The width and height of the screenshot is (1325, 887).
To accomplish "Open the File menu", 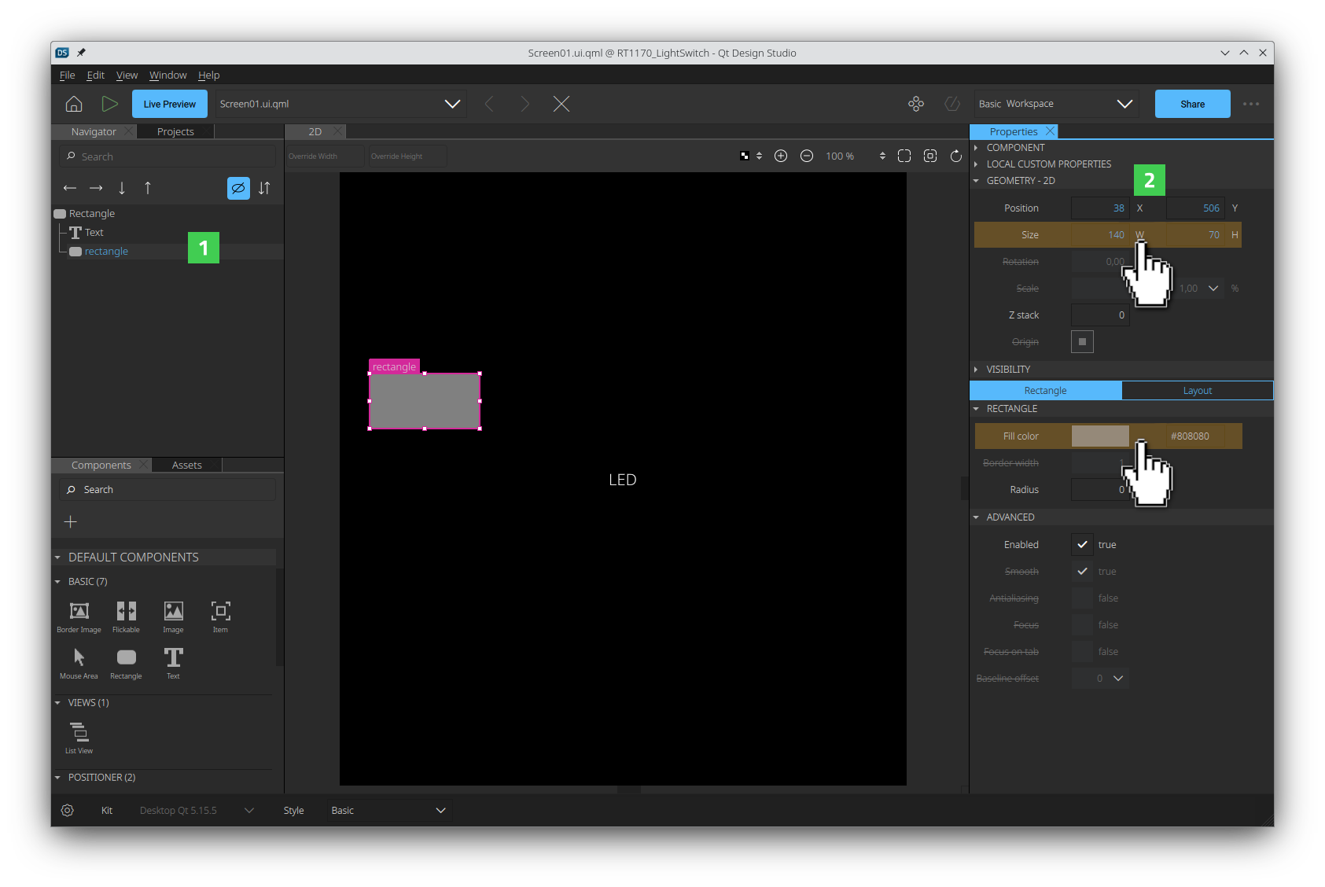I will [x=67, y=75].
